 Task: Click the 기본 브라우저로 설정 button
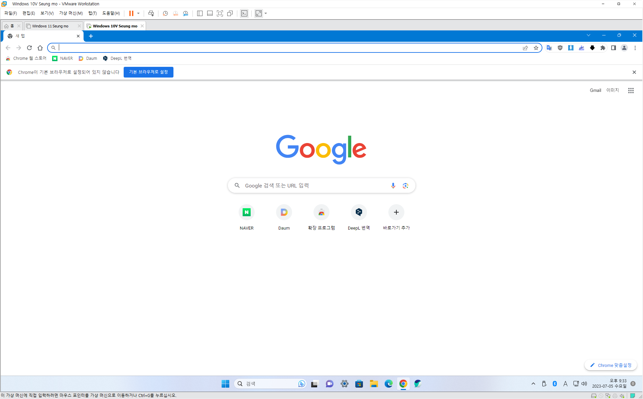pos(148,72)
